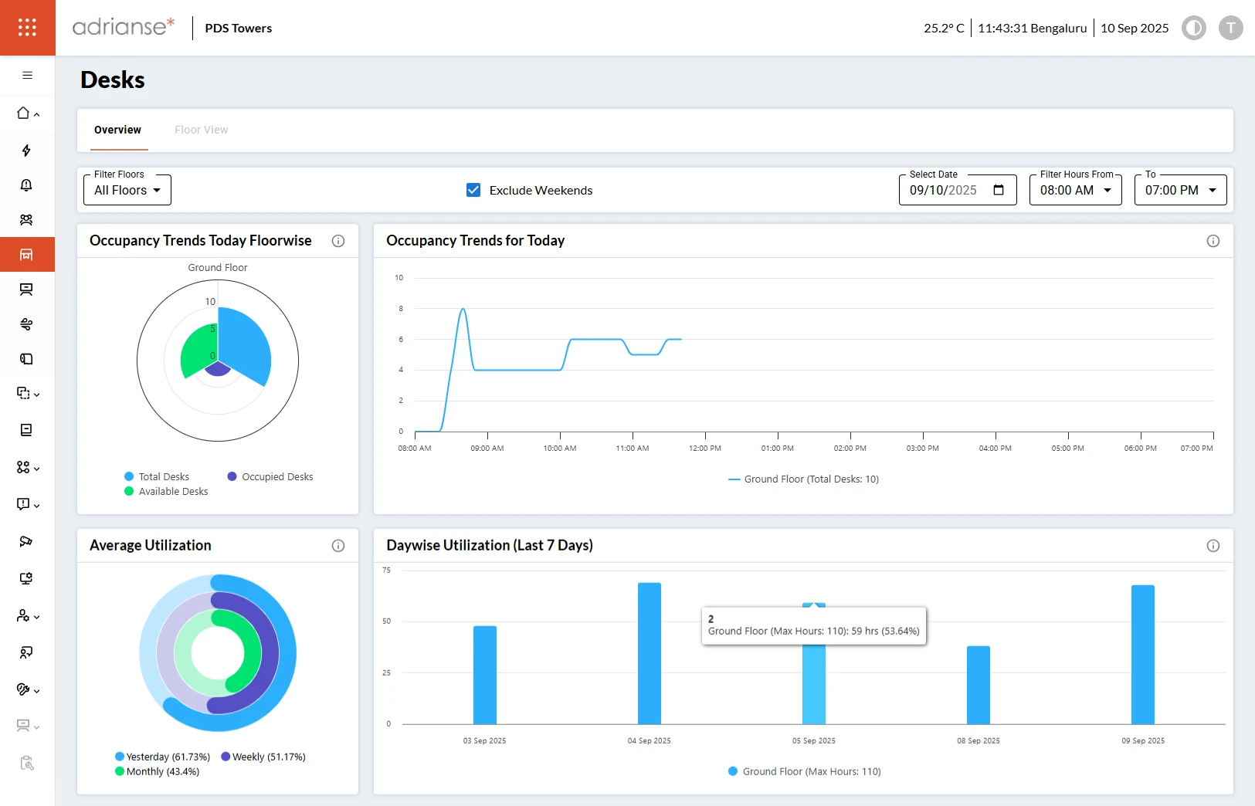Click the hamburger menu icon in sidebar
Image resolution: width=1255 pixels, height=806 pixels.
pyautogui.click(x=27, y=76)
